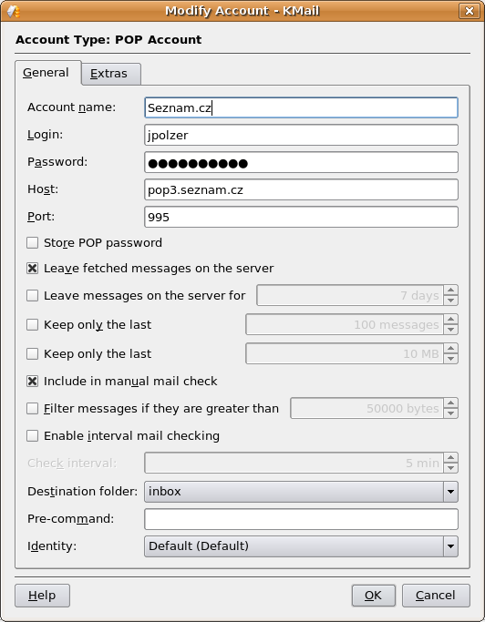485x622 pixels.
Task: Enable Store POP password checkbox
Action: pos(32,243)
